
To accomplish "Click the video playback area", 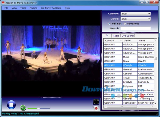I will [51, 53].
